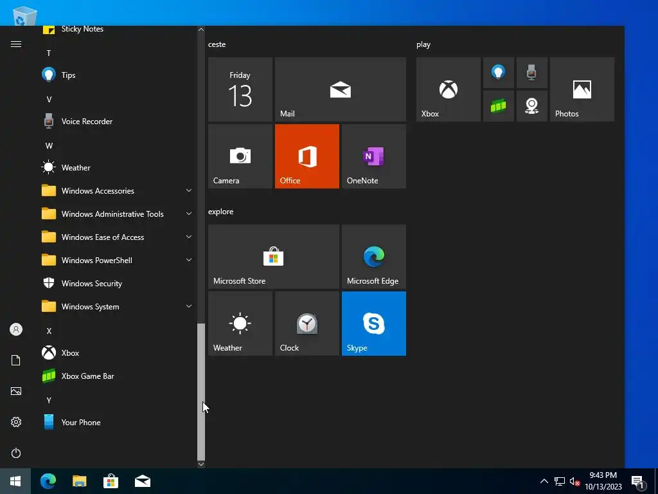The height and width of the screenshot is (494, 658).
Task: Launch the Skype tile
Action: click(374, 324)
